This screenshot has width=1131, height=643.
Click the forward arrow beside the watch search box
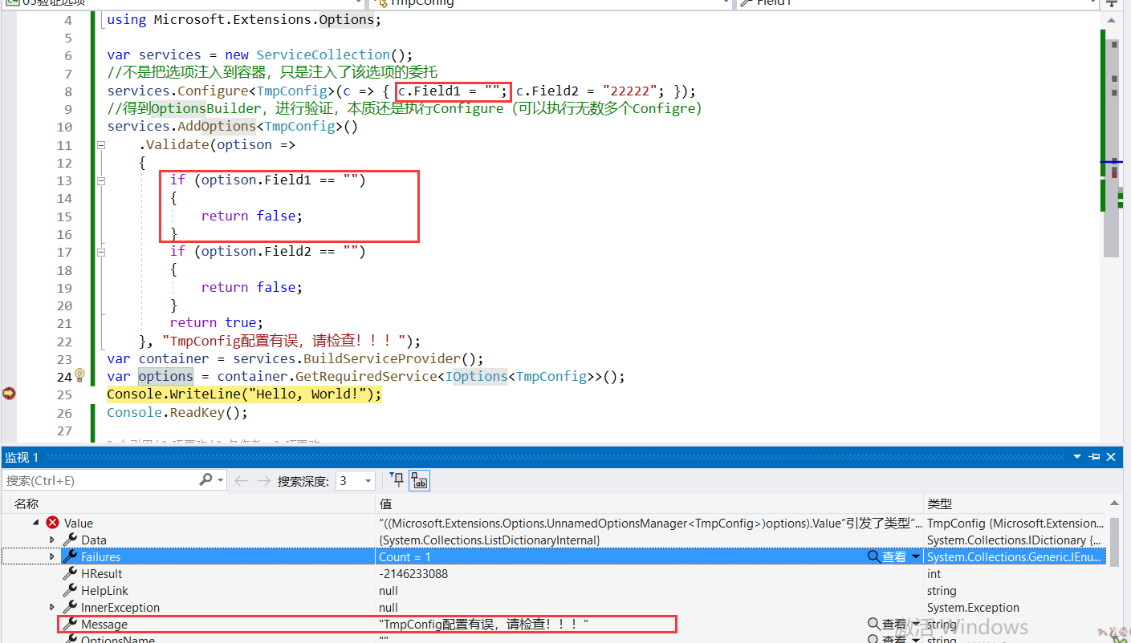pos(262,480)
